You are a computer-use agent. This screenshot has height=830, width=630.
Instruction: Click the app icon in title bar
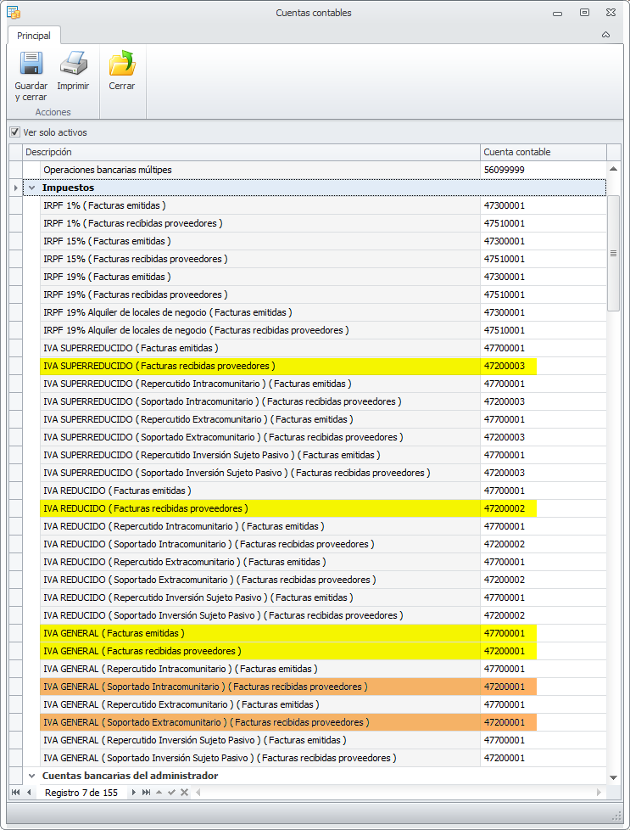[14, 13]
